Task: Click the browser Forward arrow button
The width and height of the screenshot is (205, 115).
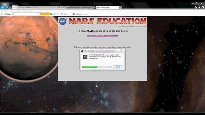Action: click(x=7, y=7)
